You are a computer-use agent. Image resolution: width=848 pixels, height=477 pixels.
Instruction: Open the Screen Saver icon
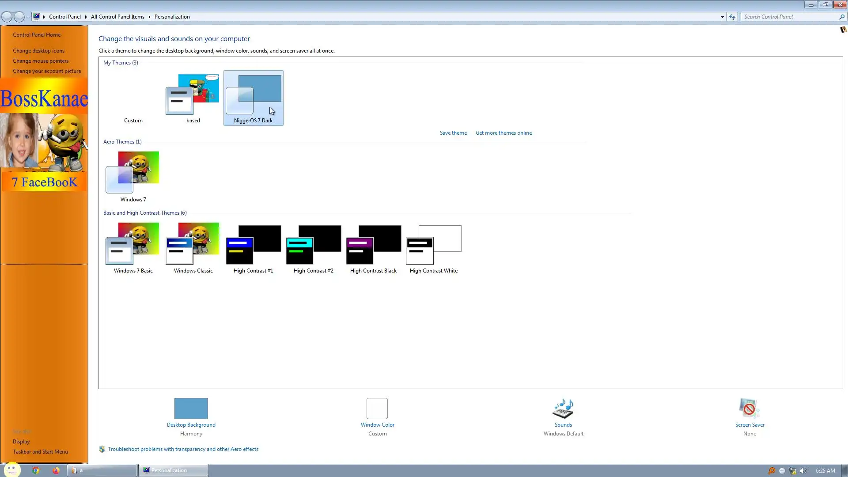(749, 409)
